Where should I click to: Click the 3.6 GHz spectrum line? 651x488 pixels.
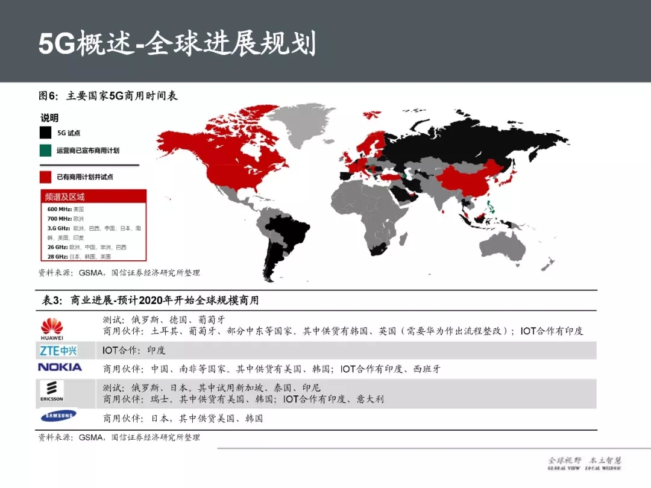[x=94, y=233]
